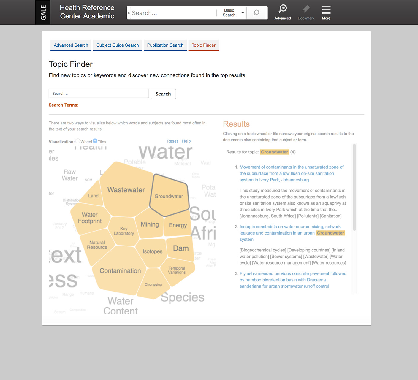Open result 'Movement of contaminants in the unsaturated zone'
Viewport: 418px width, 380px height.
[292, 173]
